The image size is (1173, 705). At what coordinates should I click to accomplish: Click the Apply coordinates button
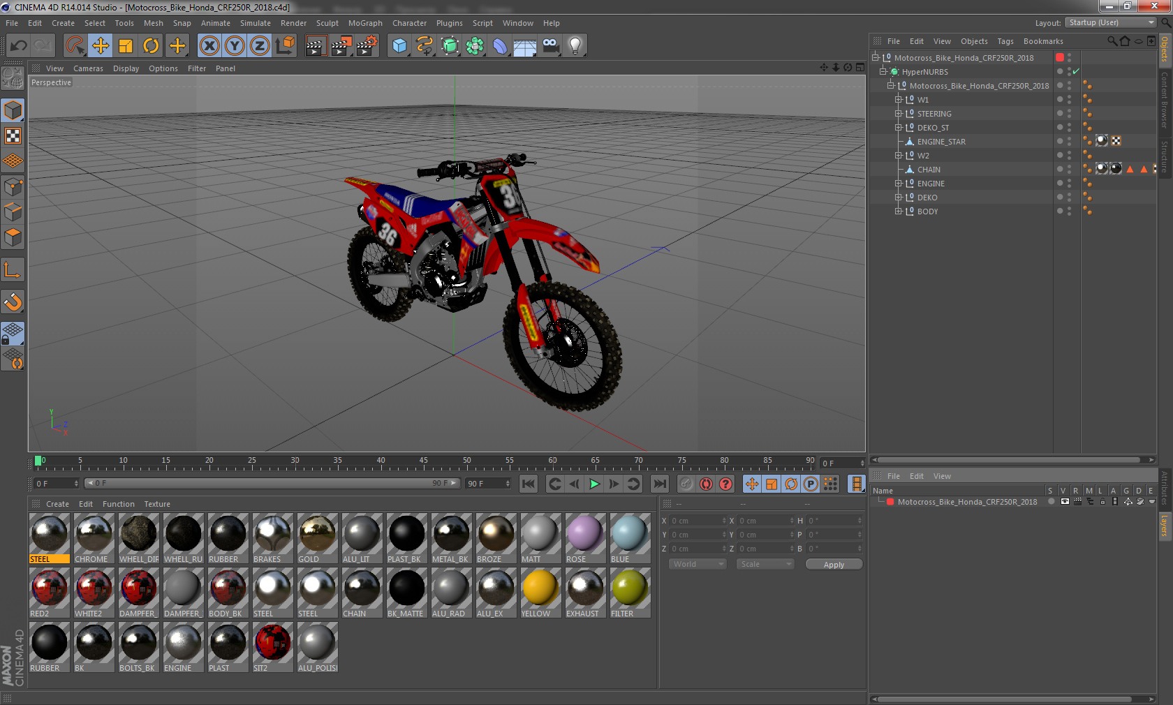pyautogui.click(x=834, y=564)
